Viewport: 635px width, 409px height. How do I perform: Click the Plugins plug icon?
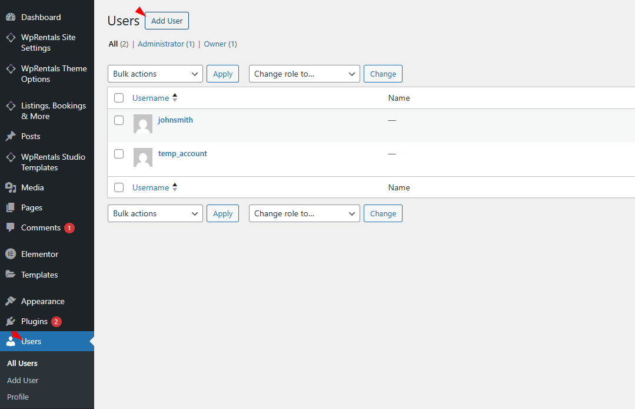click(11, 321)
